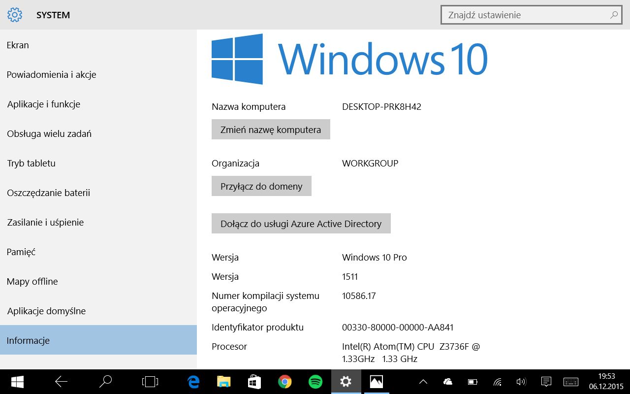Image resolution: width=630 pixels, height=394 pixels.
Task: Select Aplikacje domyślne
Action: pyautogui.click(x=98, y=311)
